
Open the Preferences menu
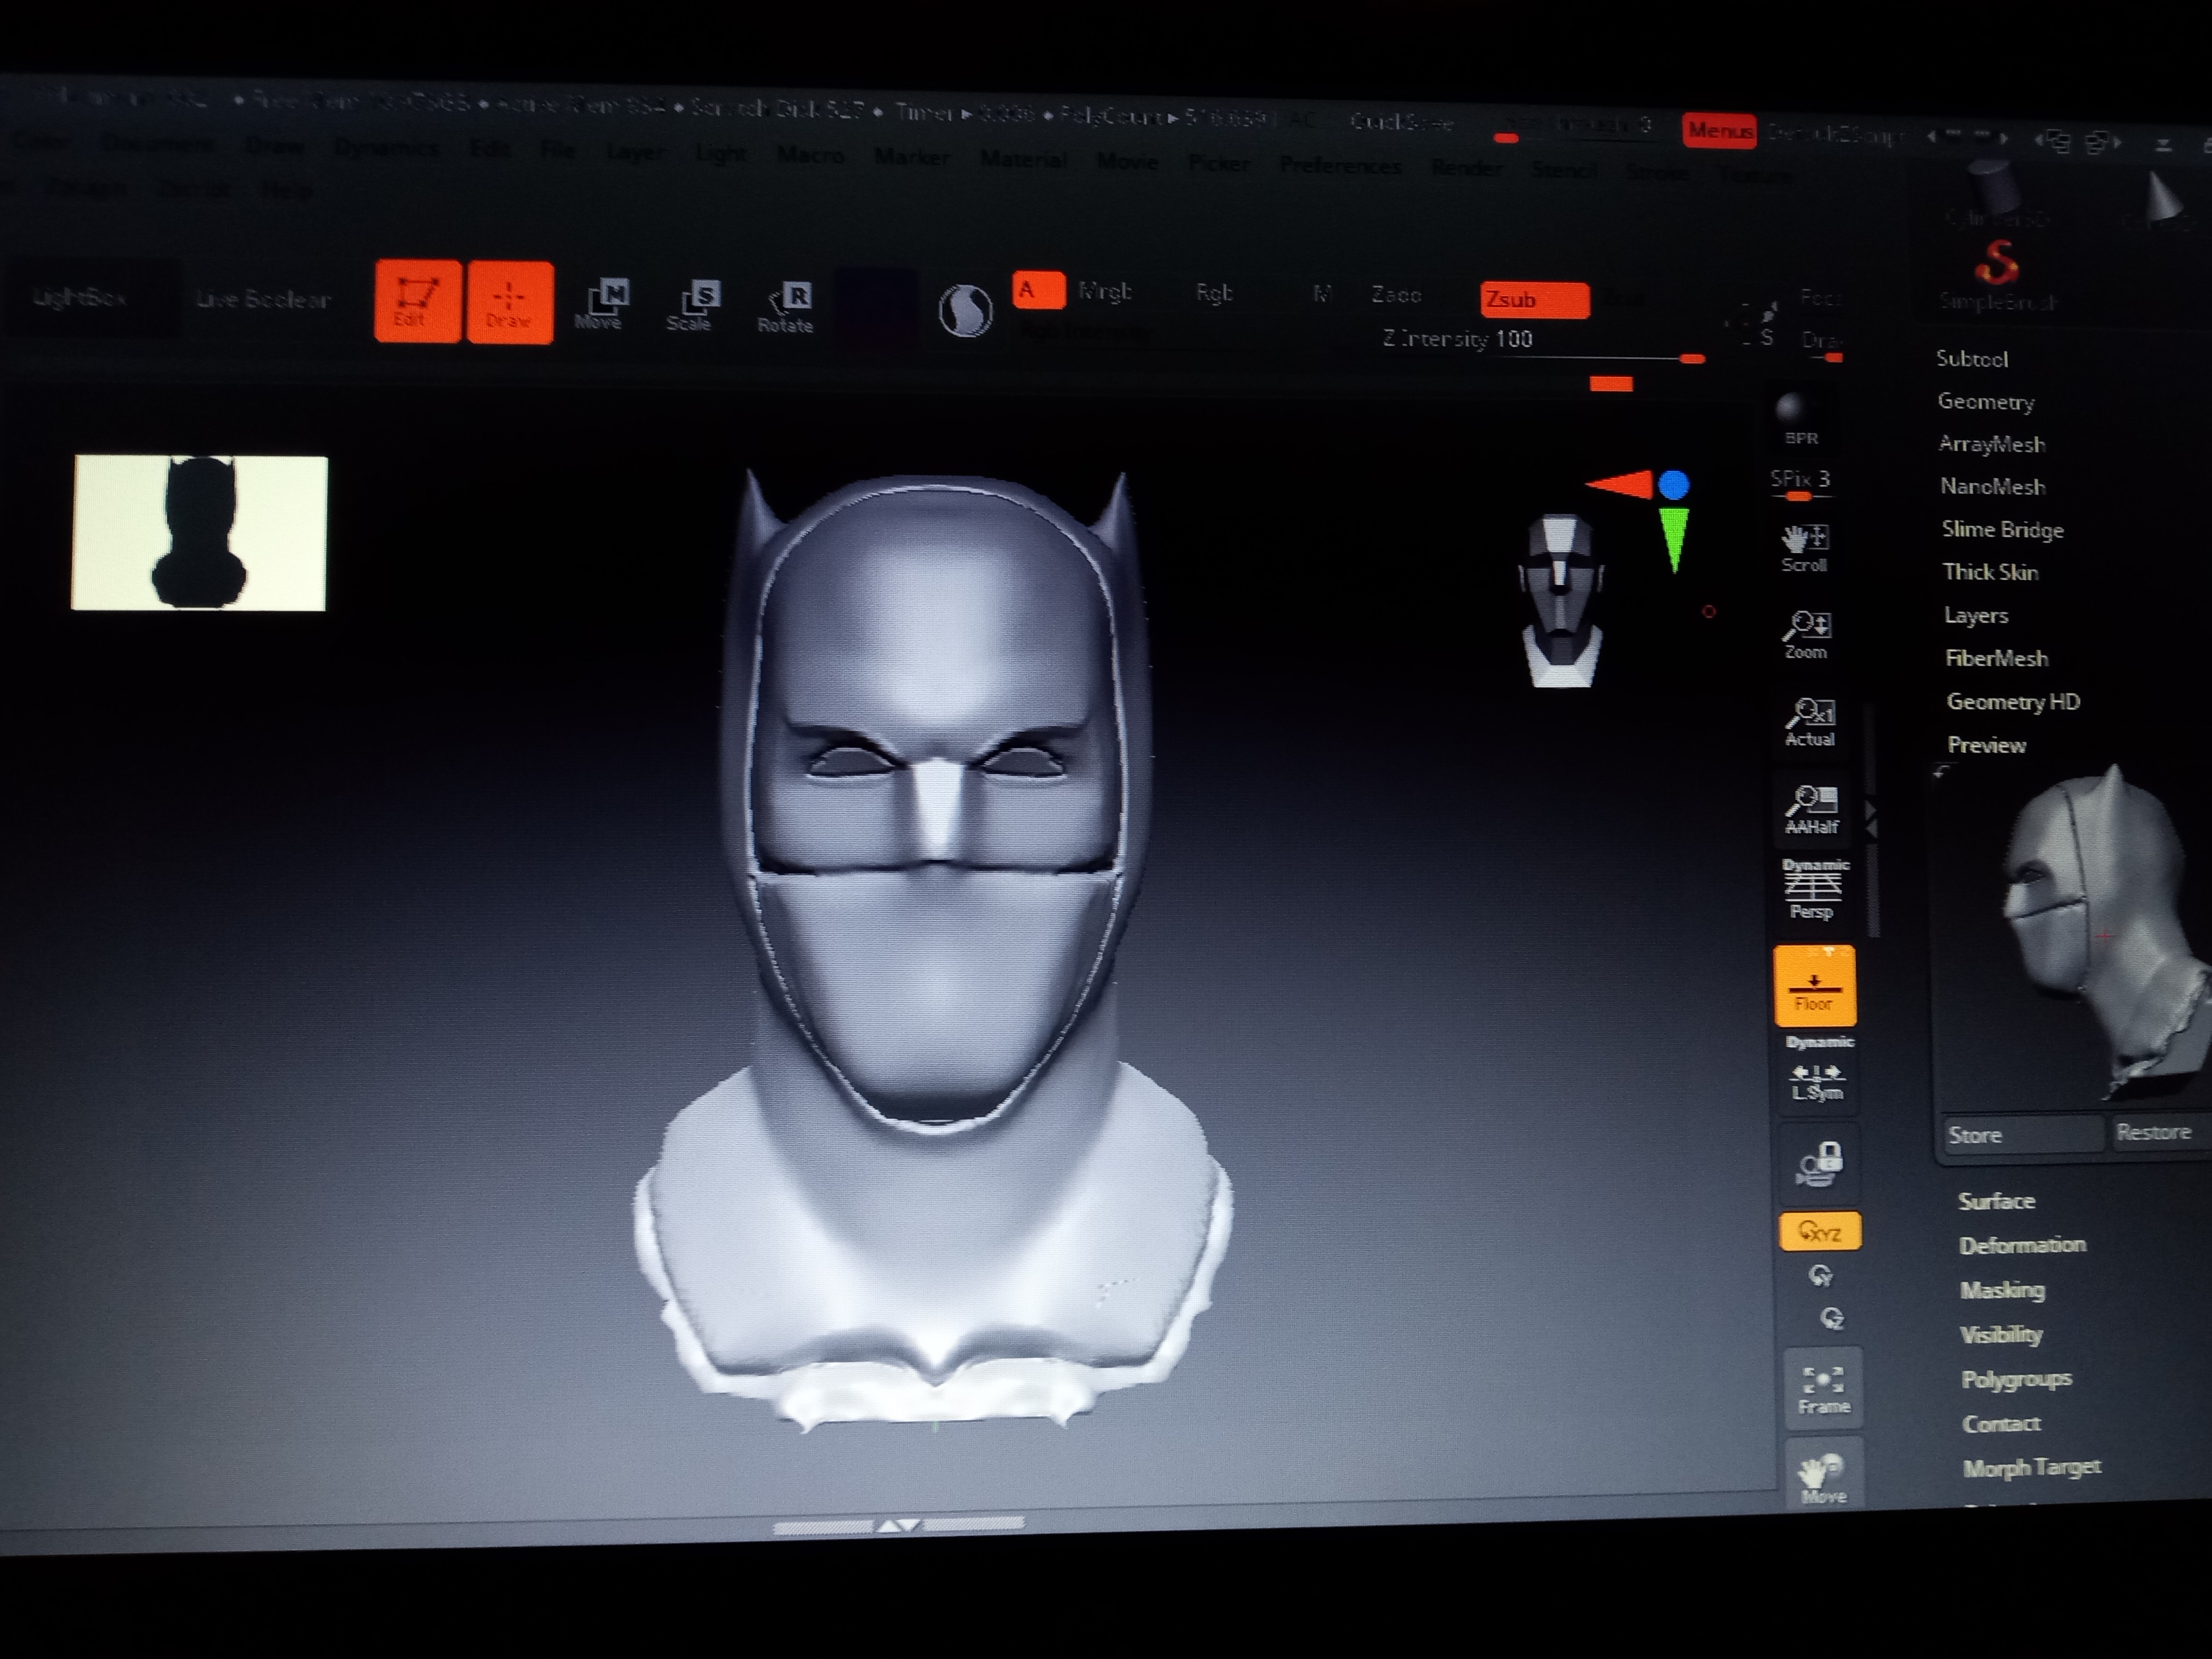1340,165
